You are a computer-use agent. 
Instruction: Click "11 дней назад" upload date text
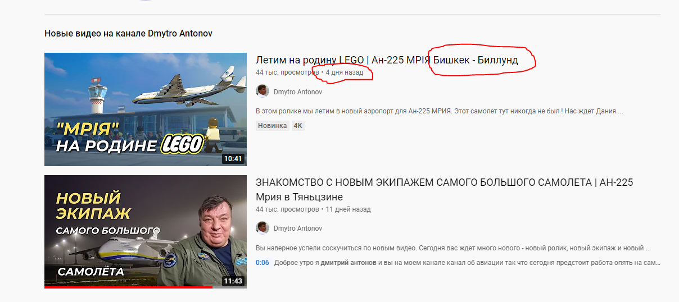pyautogui.click(x=348, y=209)
